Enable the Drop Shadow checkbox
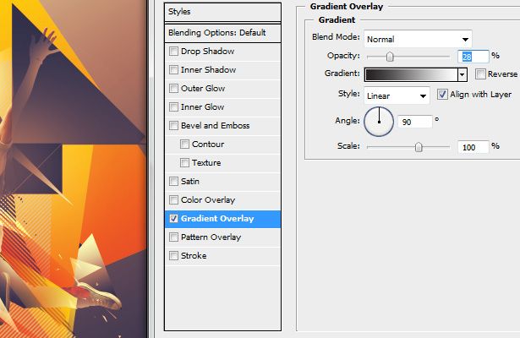The image size is (520, 338). (173, 51)
